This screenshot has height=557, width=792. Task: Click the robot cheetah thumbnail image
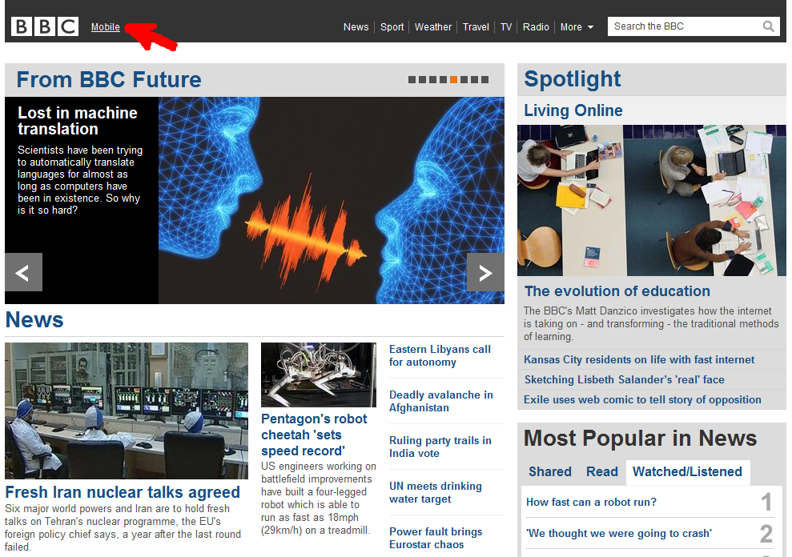[x=318, y=375]
